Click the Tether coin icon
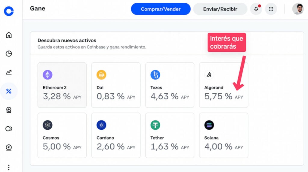 click(155, 125)
